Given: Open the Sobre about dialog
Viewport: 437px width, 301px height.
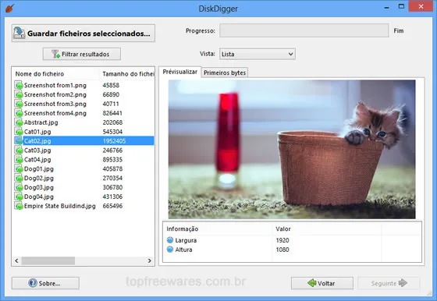Looking at the screenshot, I should 45,283.
